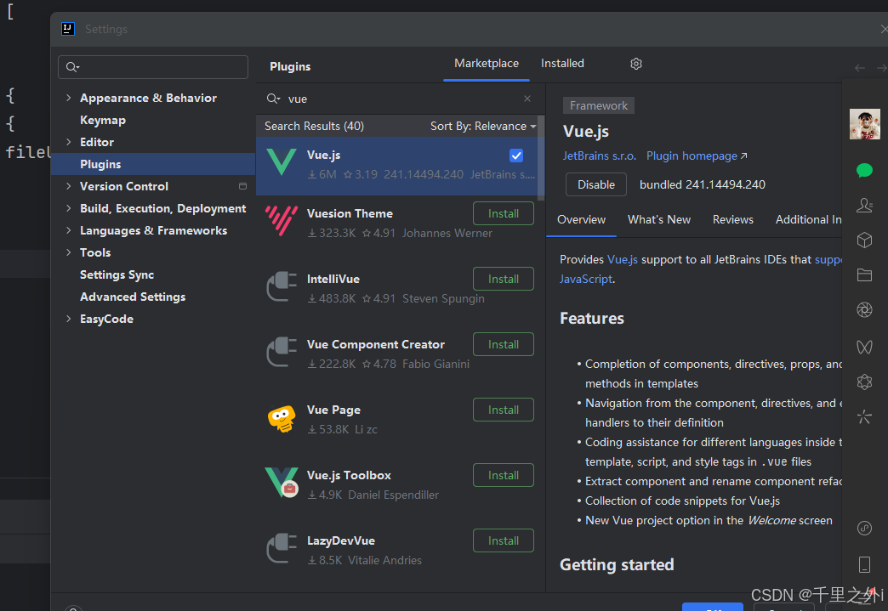Click the butterfly-shaped icon in right sidebar
Screen dimensions: 888x611
click(864, 347)
